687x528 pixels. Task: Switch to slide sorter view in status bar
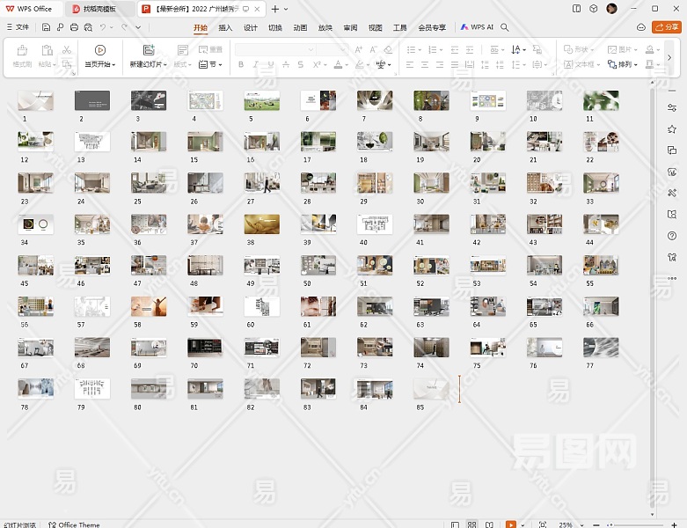point(472,524)
